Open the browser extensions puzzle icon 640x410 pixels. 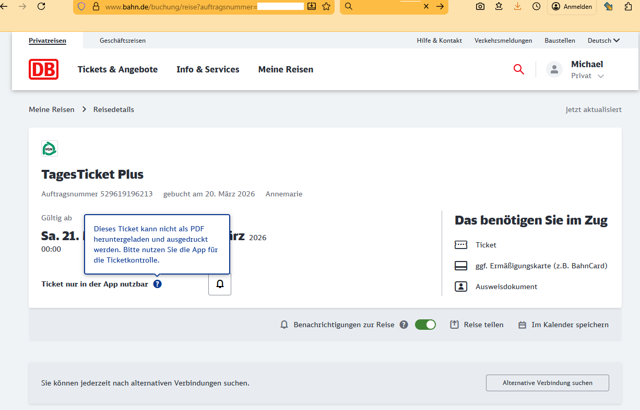pyautogui.click(x=629, y=6)
